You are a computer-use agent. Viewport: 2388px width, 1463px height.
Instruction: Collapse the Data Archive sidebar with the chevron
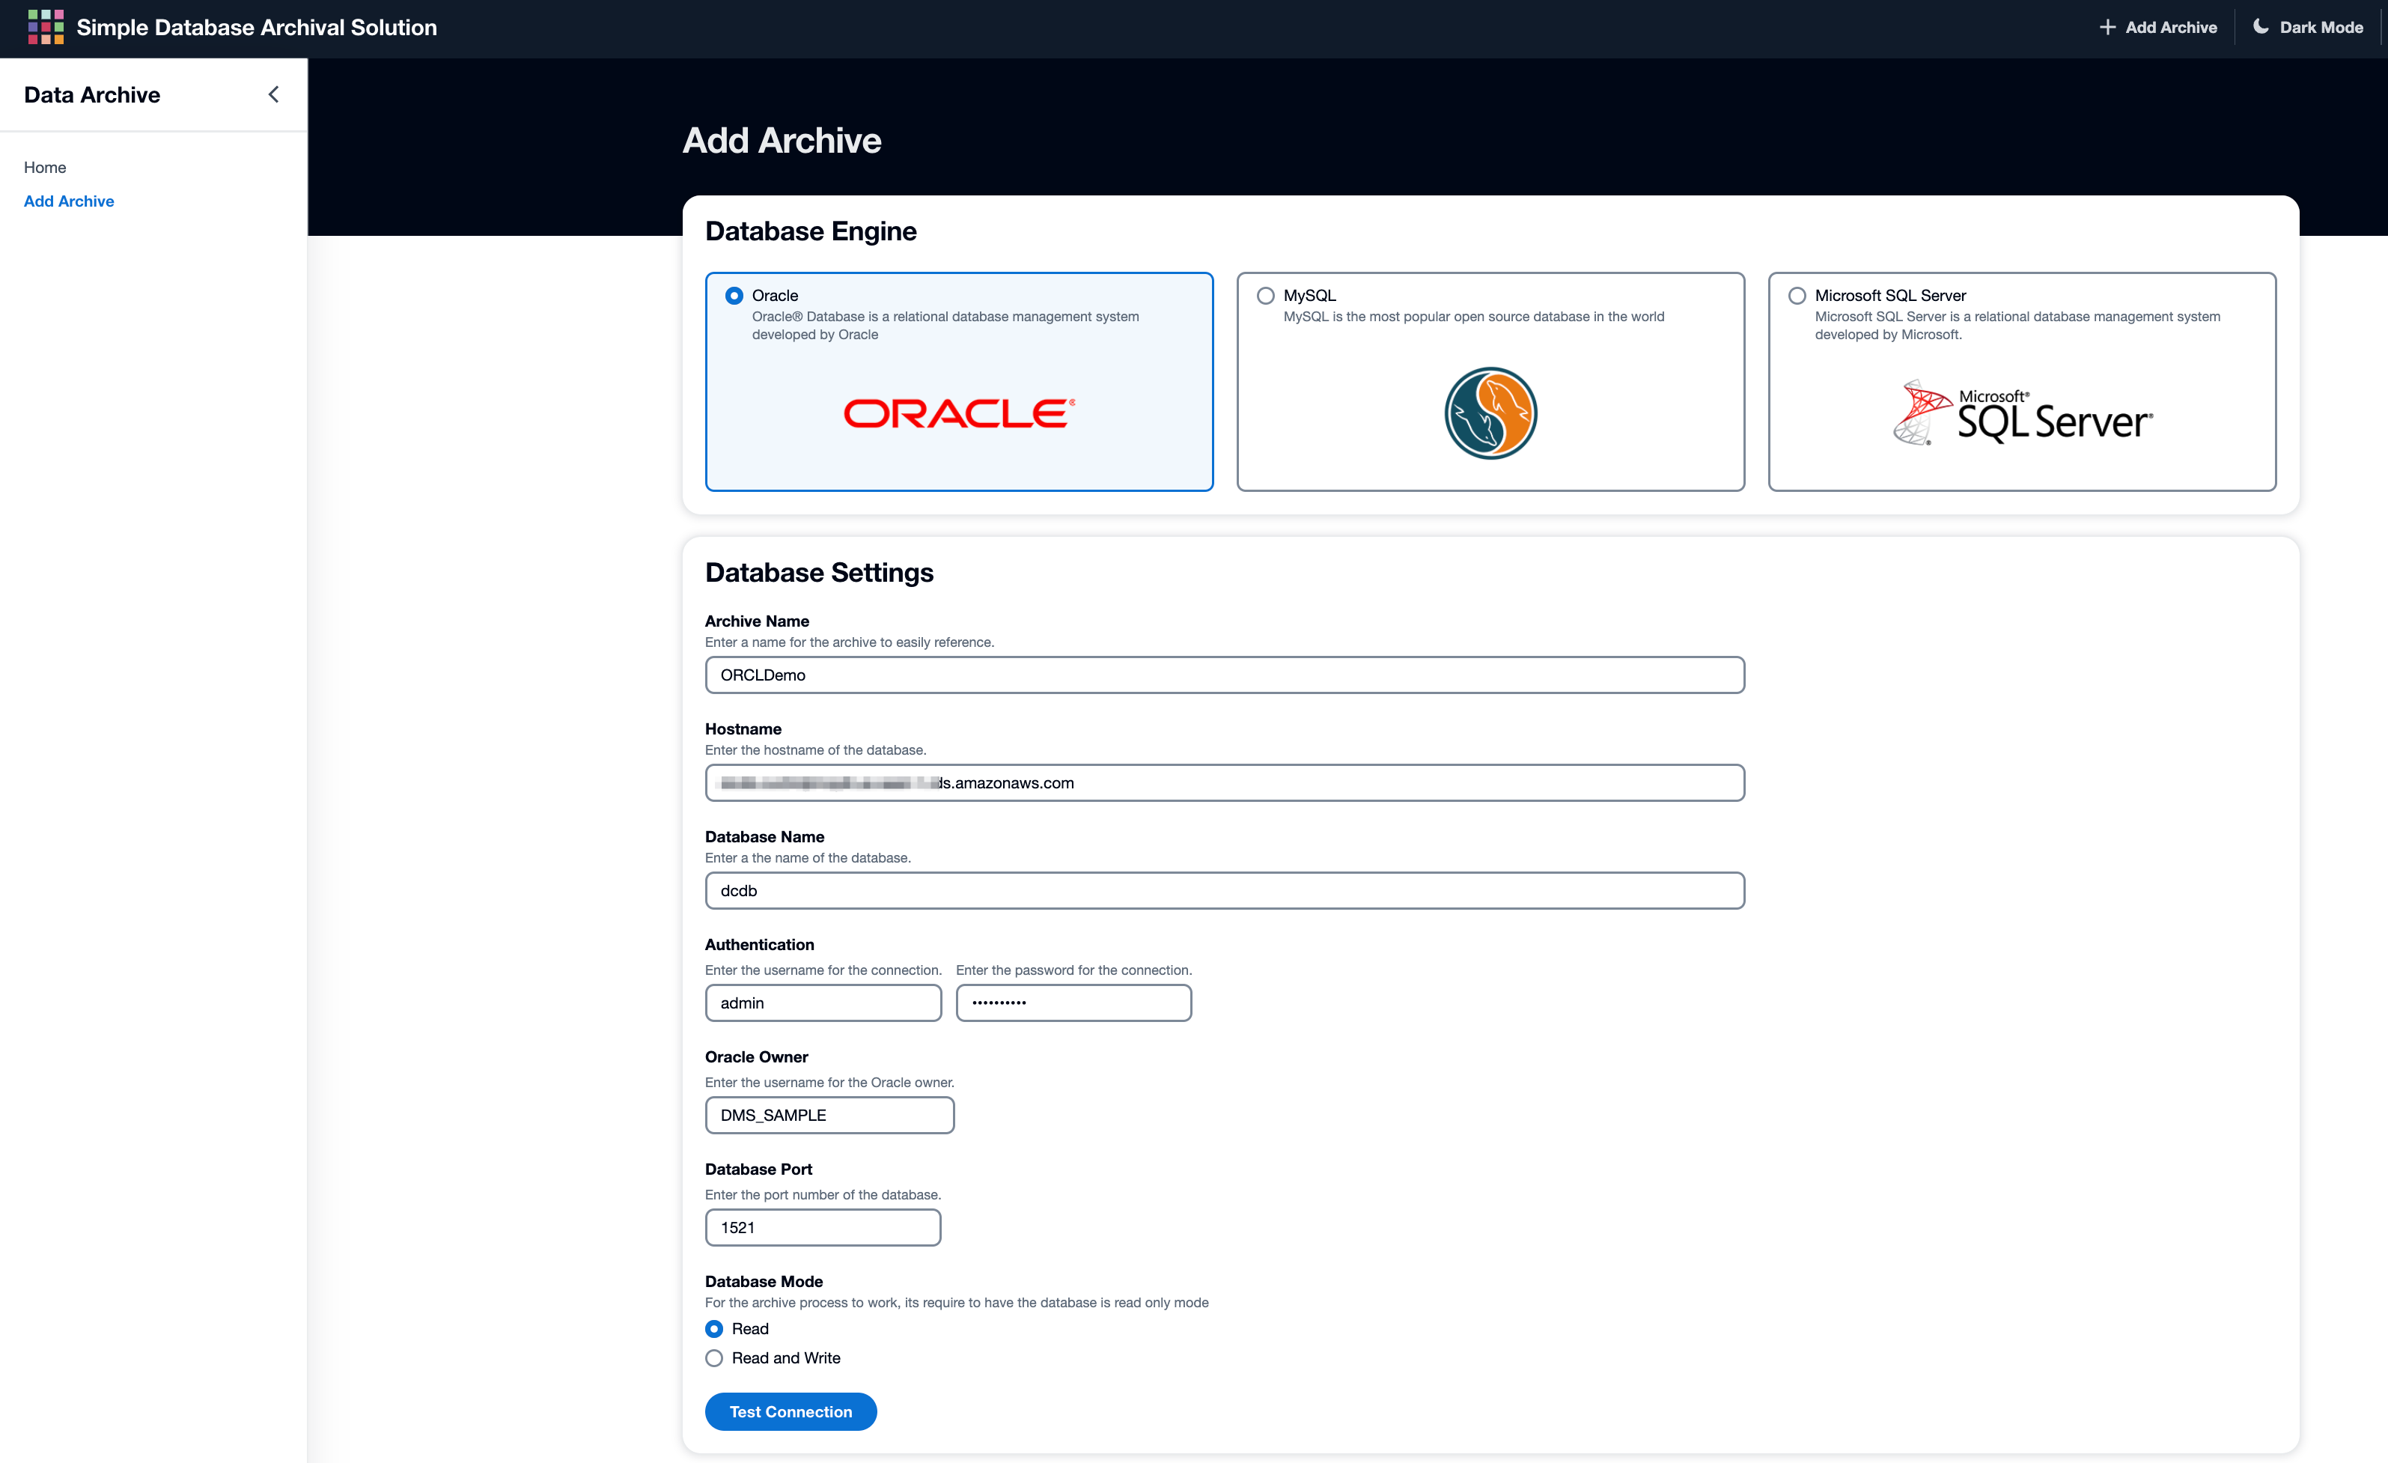pyautogui.click(x=273, y=94)
